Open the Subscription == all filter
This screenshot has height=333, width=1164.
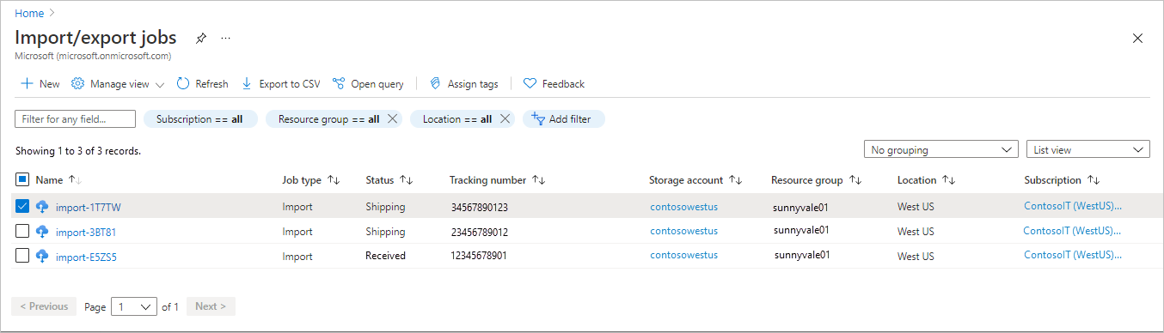click(199, 119)
